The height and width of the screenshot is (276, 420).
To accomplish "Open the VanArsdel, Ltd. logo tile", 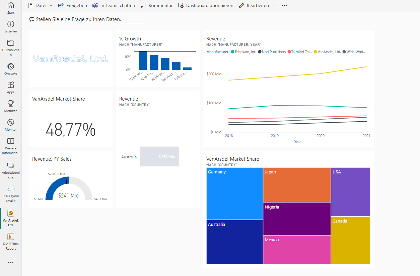I will coord(71,59).
